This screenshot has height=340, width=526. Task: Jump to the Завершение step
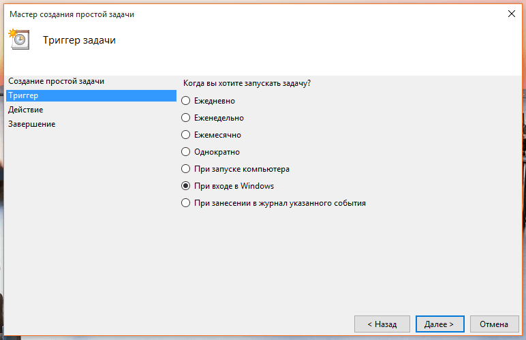pyautogui.click(x=32, y=124)
